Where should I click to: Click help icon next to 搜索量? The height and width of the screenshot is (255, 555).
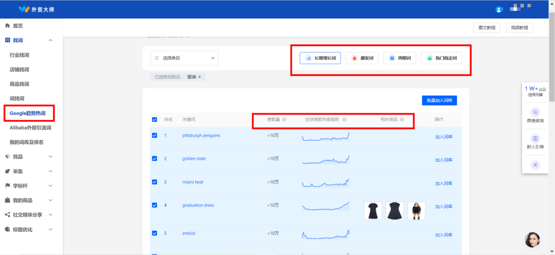tap(284, 120)
